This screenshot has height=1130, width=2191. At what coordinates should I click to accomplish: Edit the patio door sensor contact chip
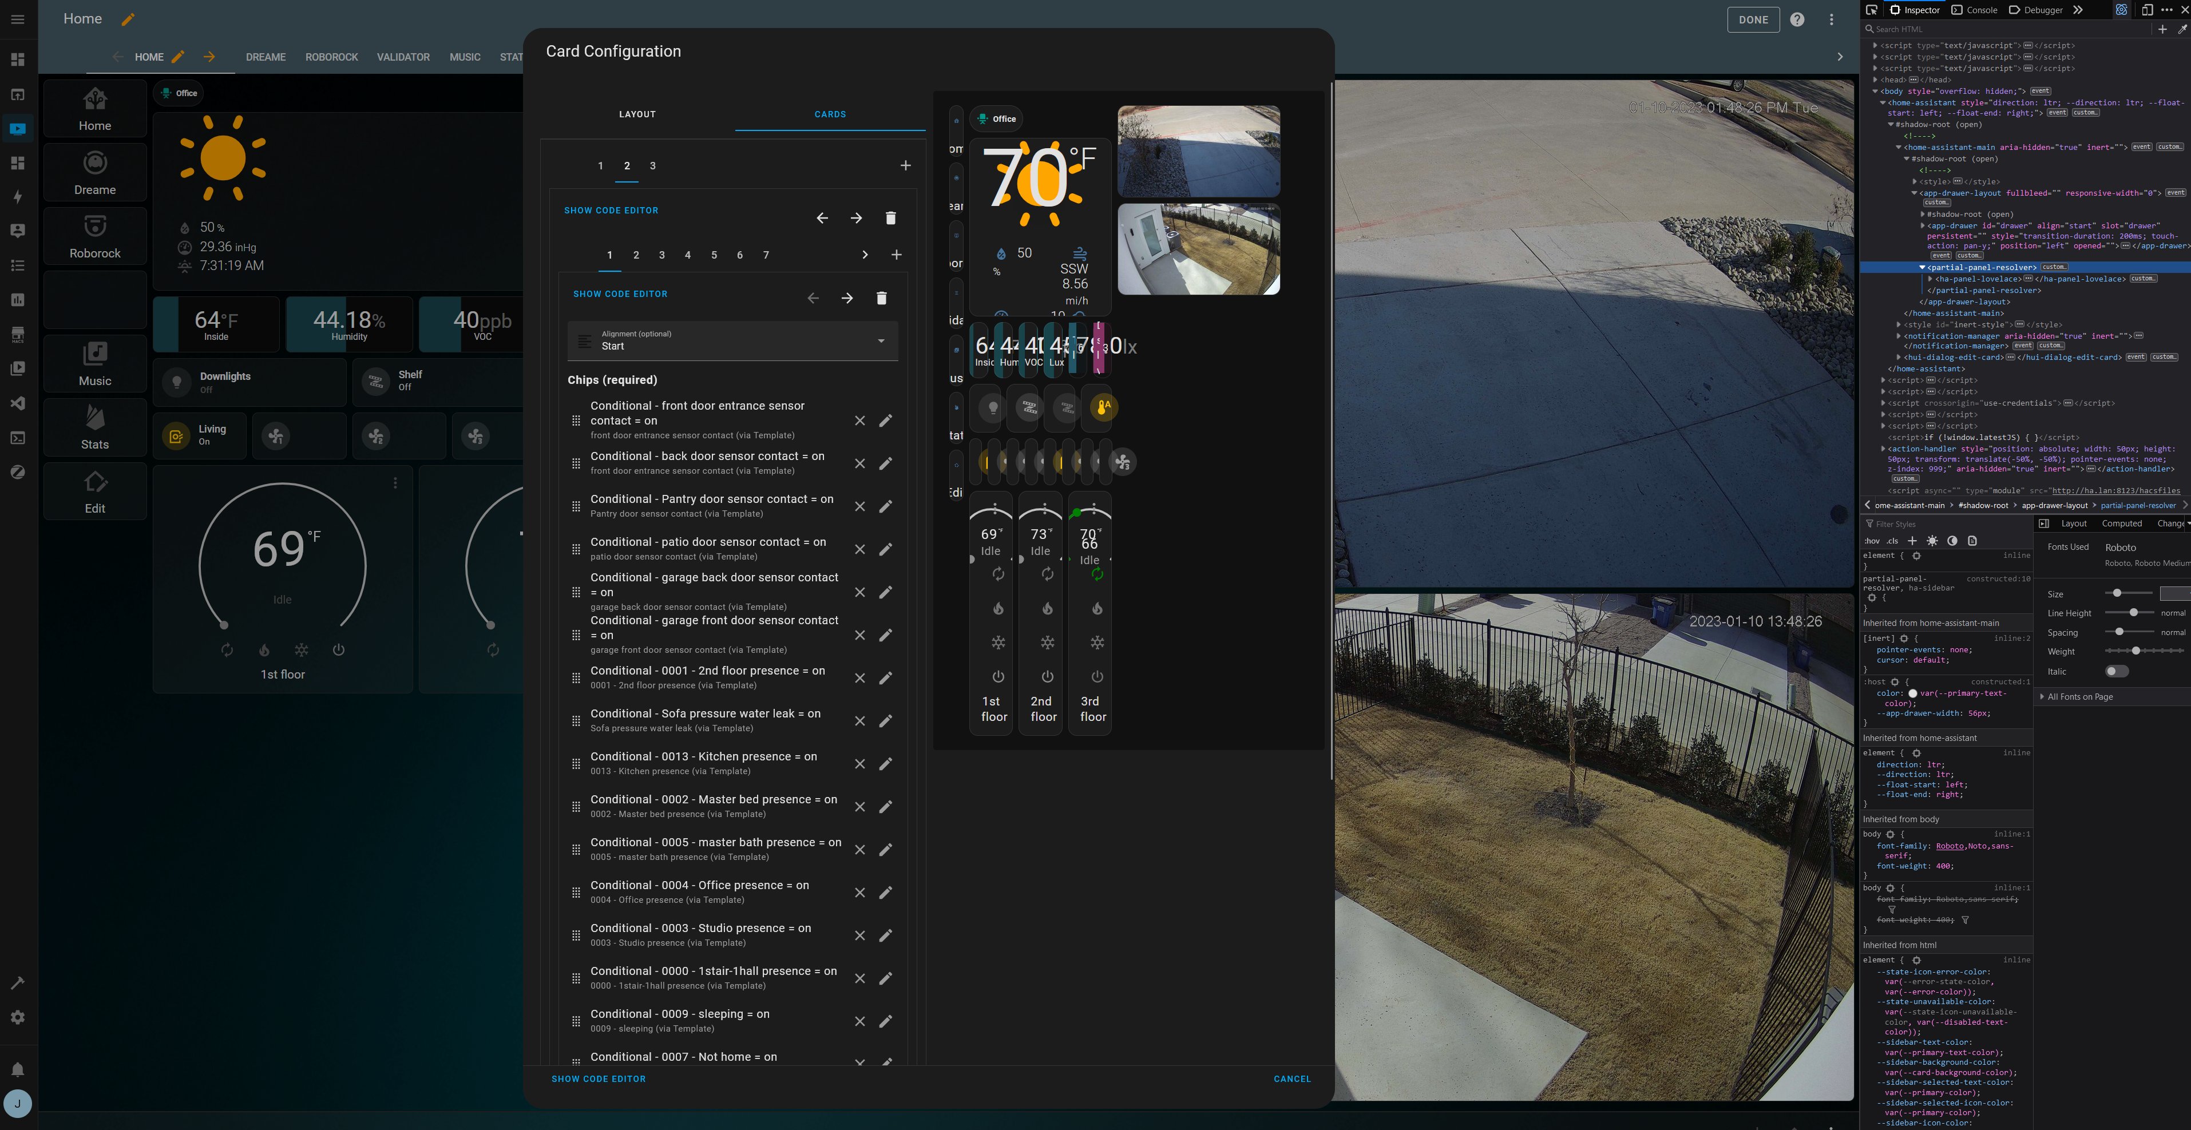pos(885,549)
